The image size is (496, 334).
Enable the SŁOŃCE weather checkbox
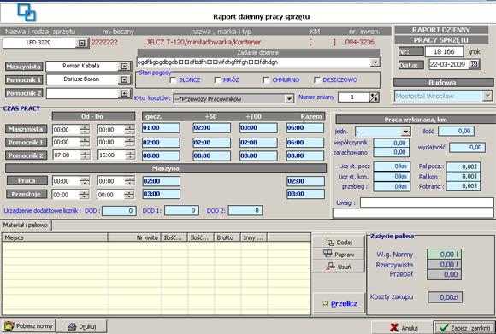[173, 80]
